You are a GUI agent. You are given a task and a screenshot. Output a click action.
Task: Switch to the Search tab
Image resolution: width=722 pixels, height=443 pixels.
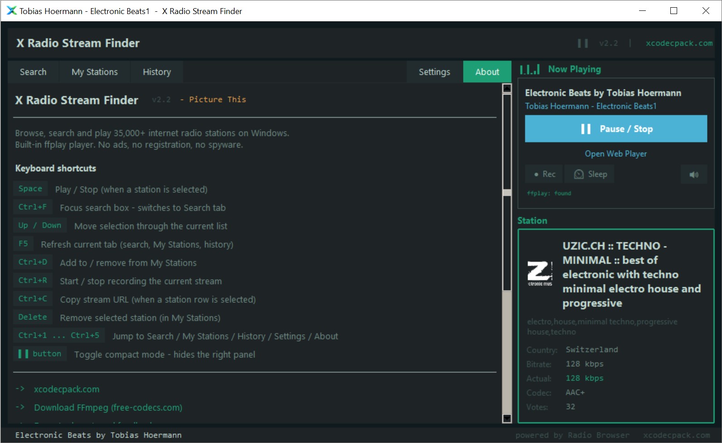pos(33,72)
